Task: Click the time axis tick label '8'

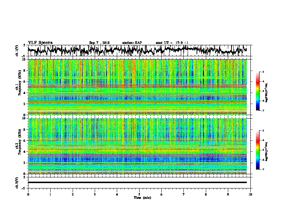Action: (206, 194)
